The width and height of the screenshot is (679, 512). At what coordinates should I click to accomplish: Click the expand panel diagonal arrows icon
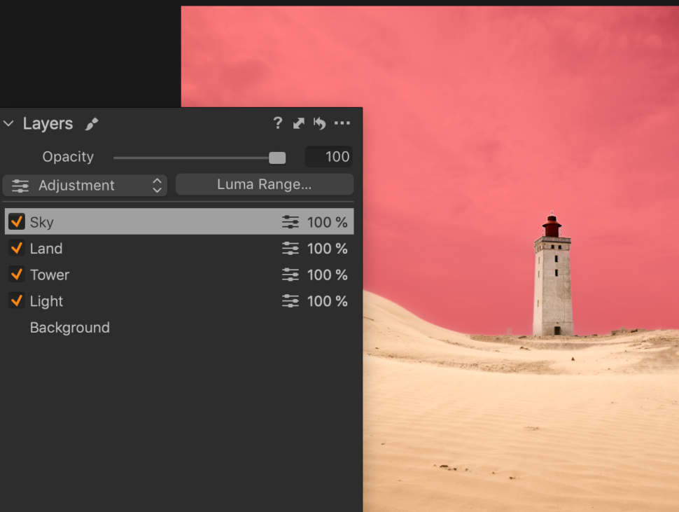tap(298, 123)
